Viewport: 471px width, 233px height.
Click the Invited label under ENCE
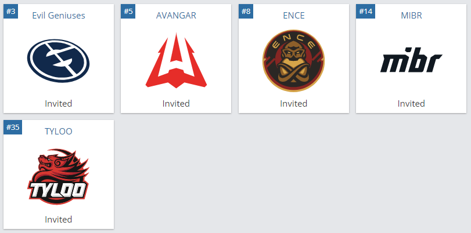(294, 103)
